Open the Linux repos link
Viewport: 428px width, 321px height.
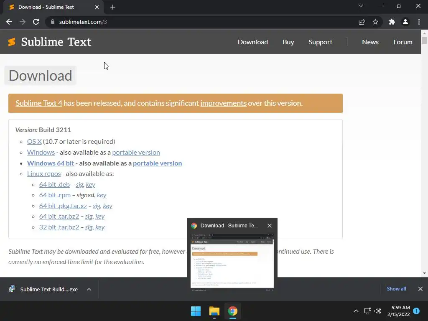coord(44,174)
